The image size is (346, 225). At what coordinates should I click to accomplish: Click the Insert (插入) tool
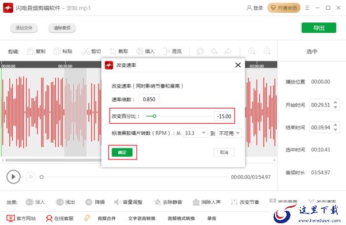(x=145, y=51)
